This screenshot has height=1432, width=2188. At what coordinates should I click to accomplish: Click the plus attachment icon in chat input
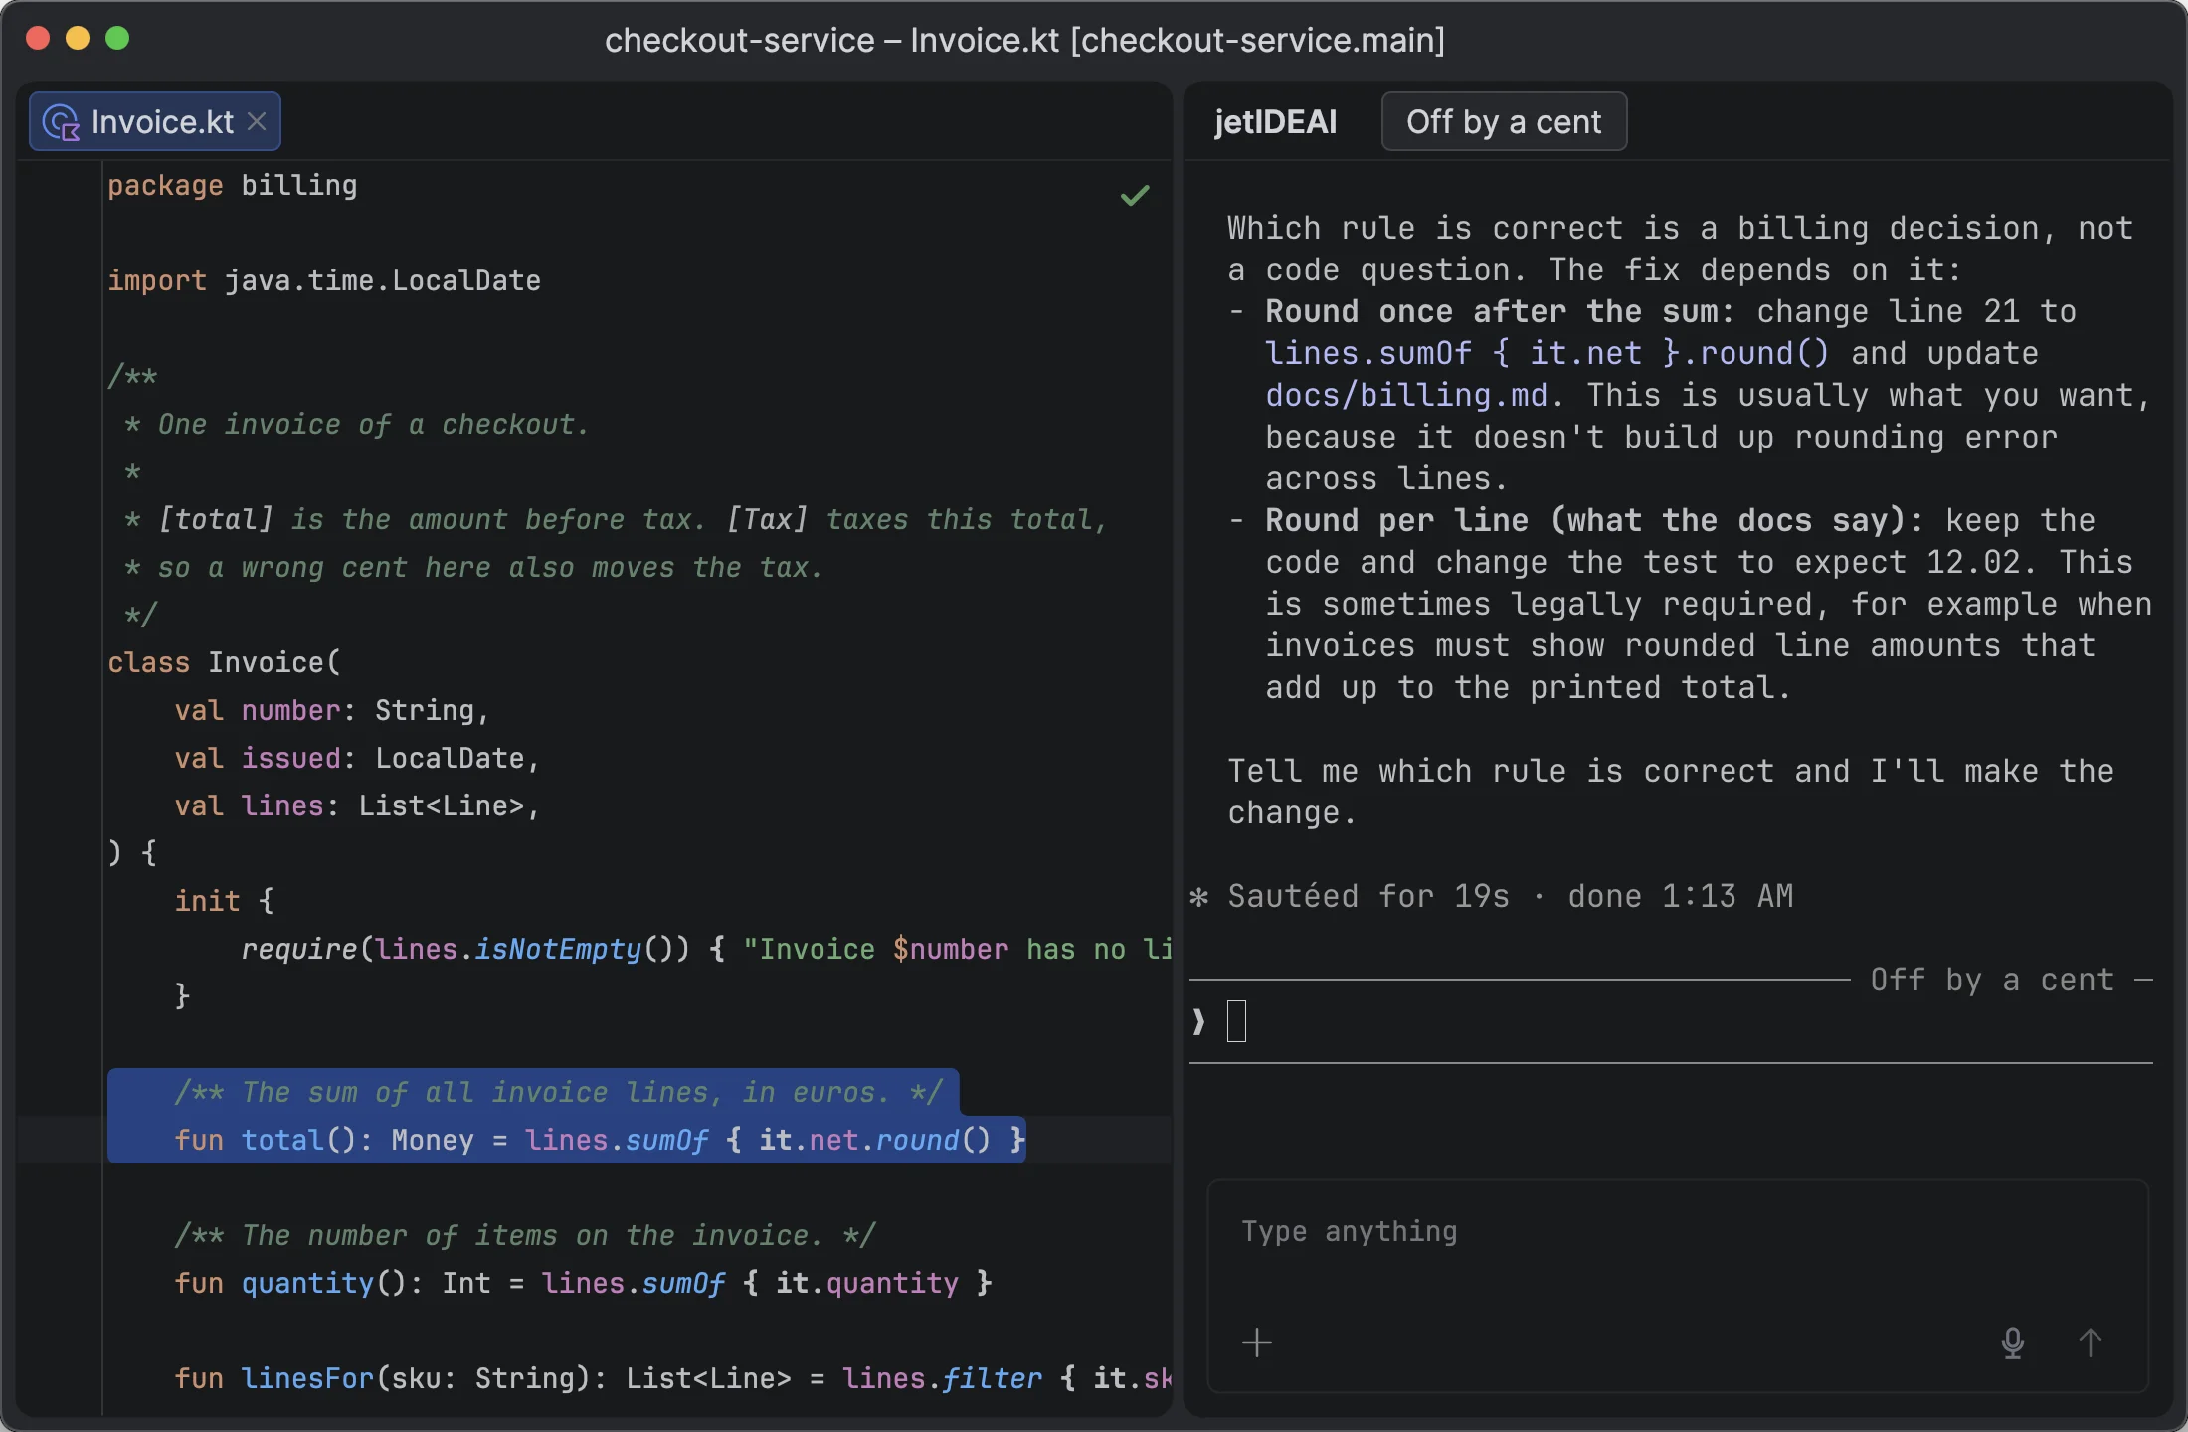click(x=1257, y=1342)
